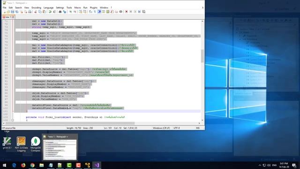
Task: Toggle INS insert mode in status bar
Action: (198, 128)
